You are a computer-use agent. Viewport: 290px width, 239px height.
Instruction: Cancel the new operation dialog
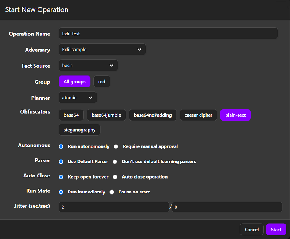tap(251, 230)
